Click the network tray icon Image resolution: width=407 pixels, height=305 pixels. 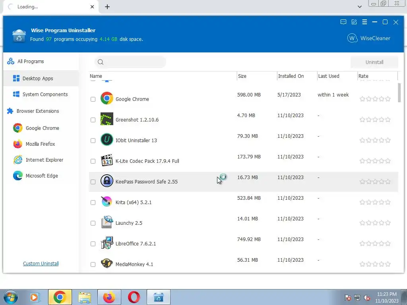(357, 298)
